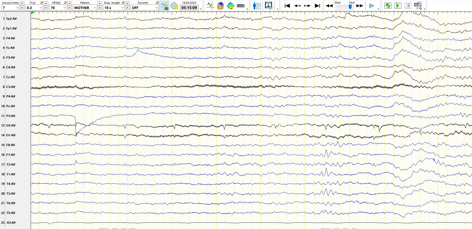This screenshot has height=229, width=472.
Task: Edit the HF(Hz) preset with pencil icon
Action: click(x=65, y=3)
